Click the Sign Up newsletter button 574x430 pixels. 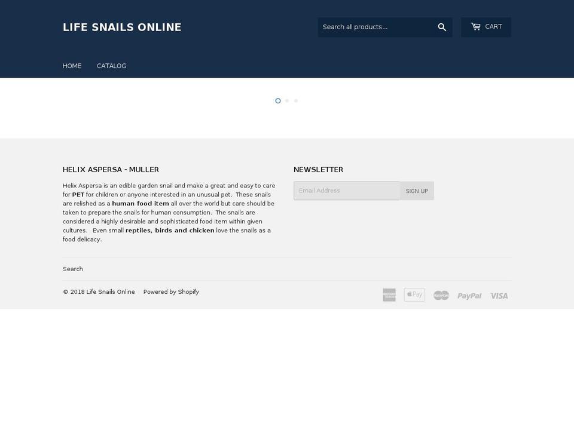point(417,191)
